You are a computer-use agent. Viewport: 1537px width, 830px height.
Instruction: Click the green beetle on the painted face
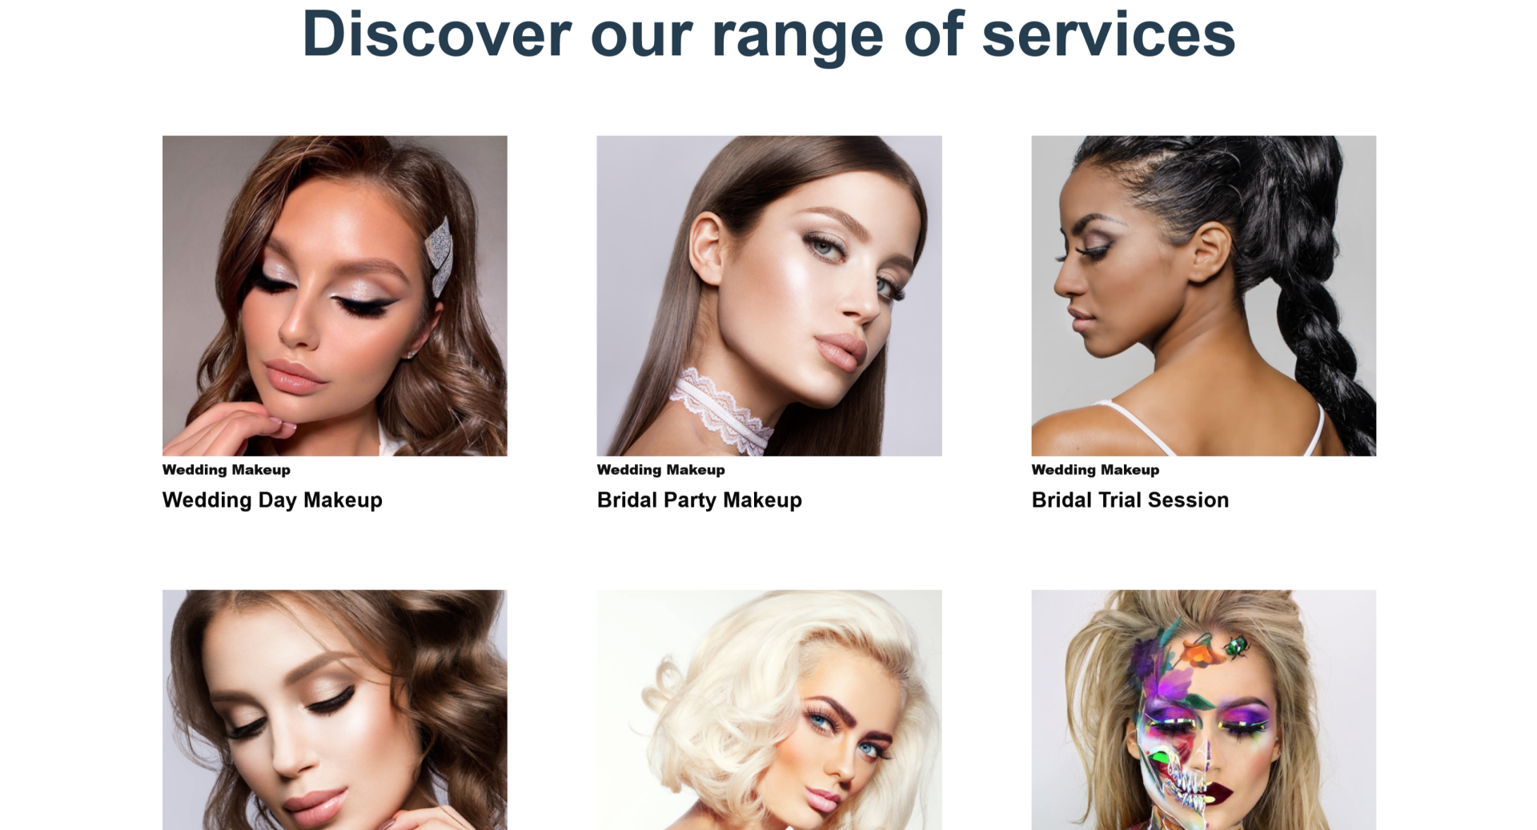tap(1238, 646)
